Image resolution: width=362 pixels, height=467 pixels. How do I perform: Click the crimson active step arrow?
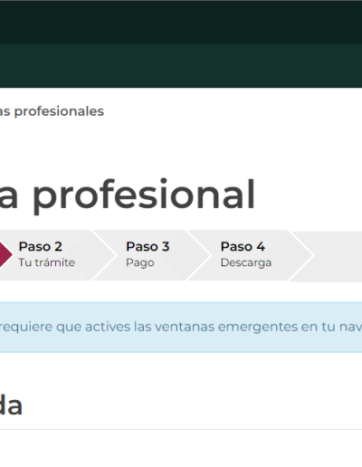pos(5,255)
